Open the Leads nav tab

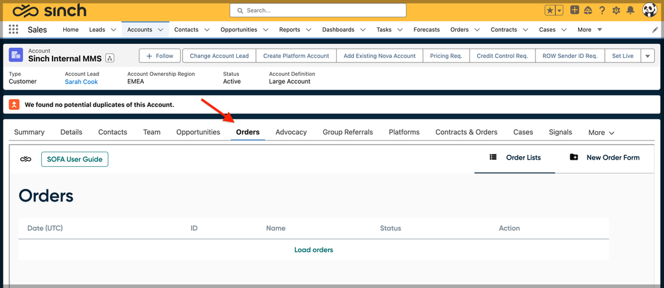coord(97,30)
